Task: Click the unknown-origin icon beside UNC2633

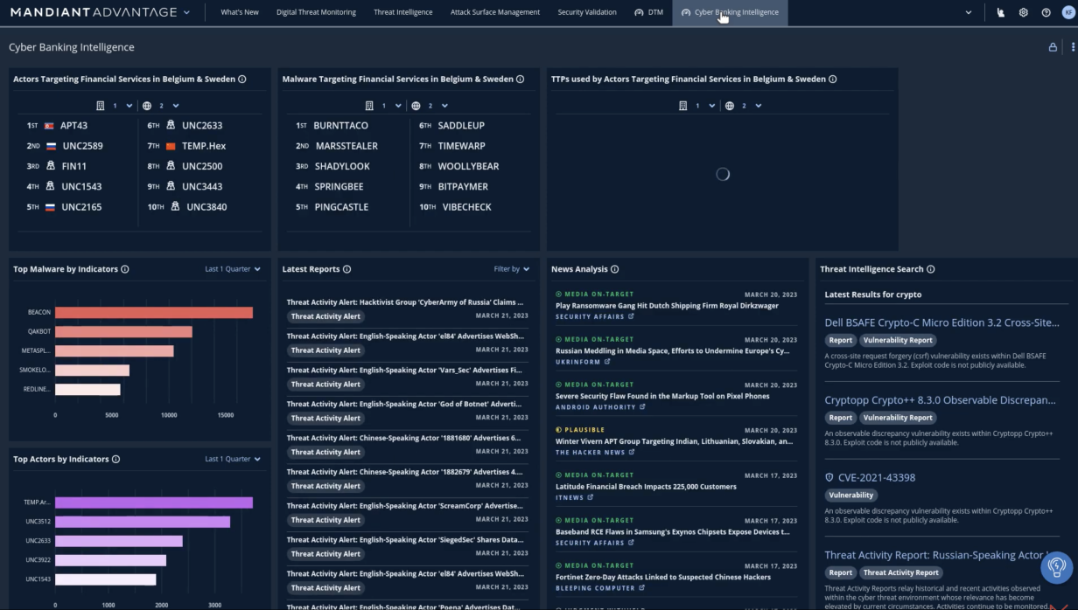Action: point(171,125)
